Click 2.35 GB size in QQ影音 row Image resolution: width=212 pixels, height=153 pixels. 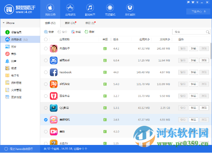[165, 108]
